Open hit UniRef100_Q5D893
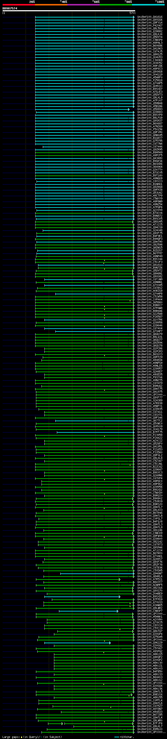167x739 pixels. click(x=150, y=109)
